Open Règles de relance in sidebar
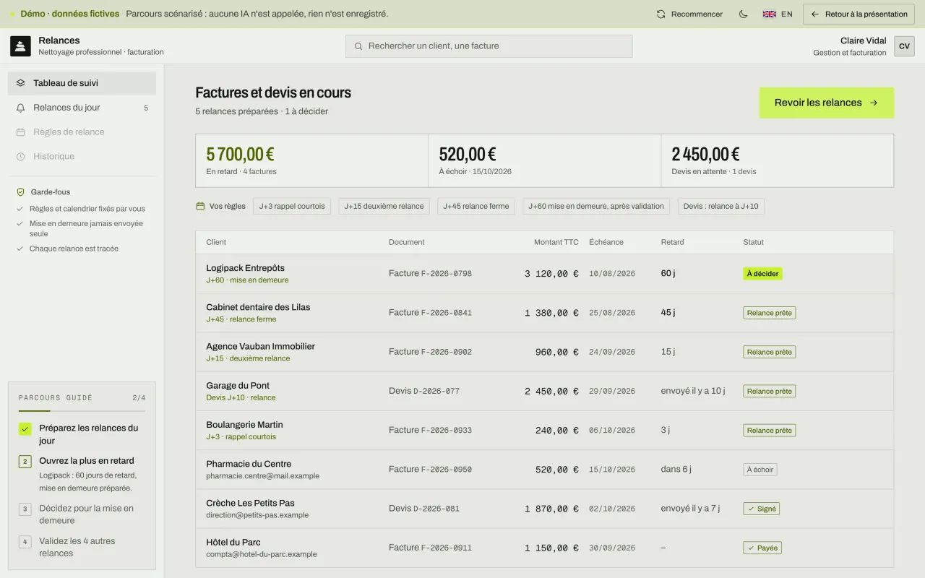The height and width of the screenshot is (578, 925). click(x=82, y=132)
